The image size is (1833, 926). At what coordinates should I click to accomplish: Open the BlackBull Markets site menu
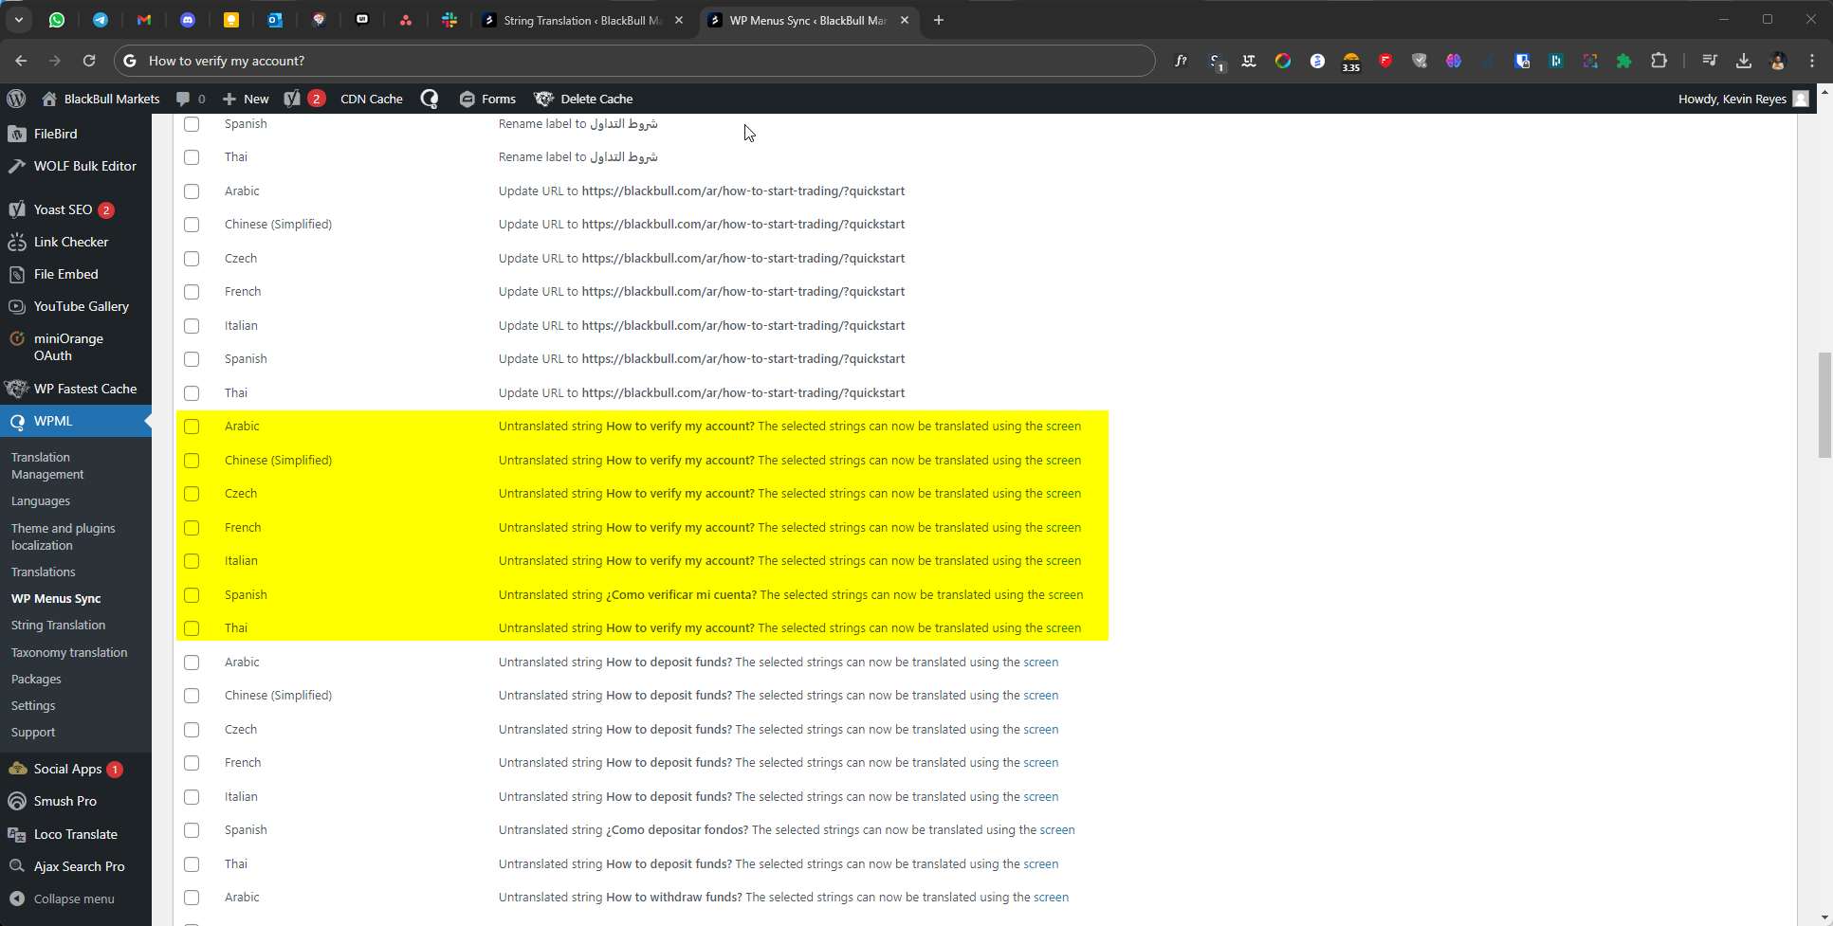(101, 99)
